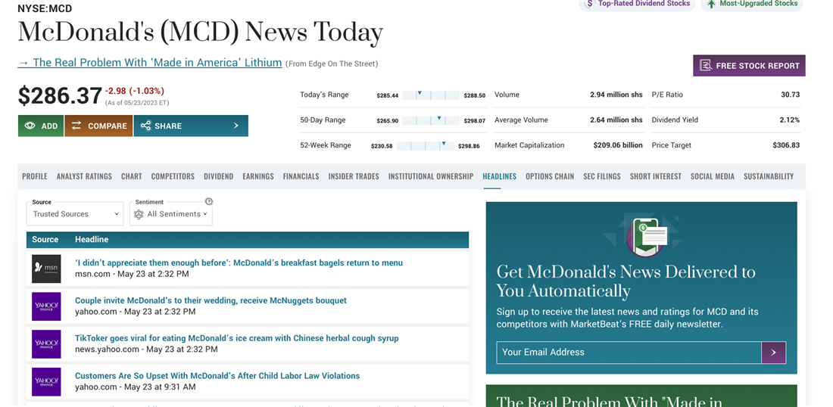Image resolution: width=833 pixels, height=407 pixels.
Task: Switch to FINANCIALS tab
Action: (x=301, y=176)
